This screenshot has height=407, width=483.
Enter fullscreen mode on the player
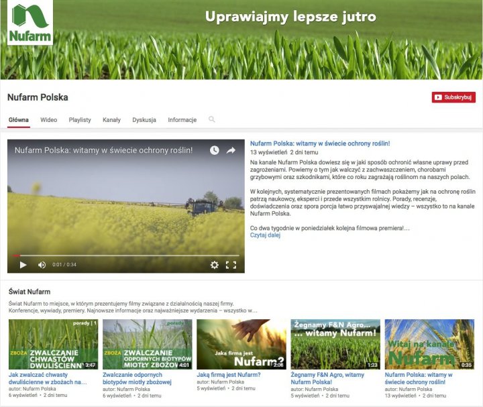pyautogui.click(x=231, y=265)
